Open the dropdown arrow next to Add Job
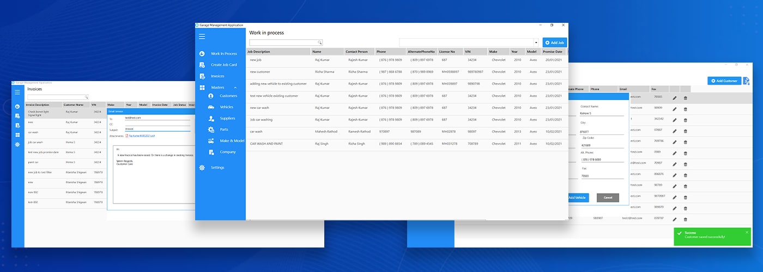 [536, 42]
